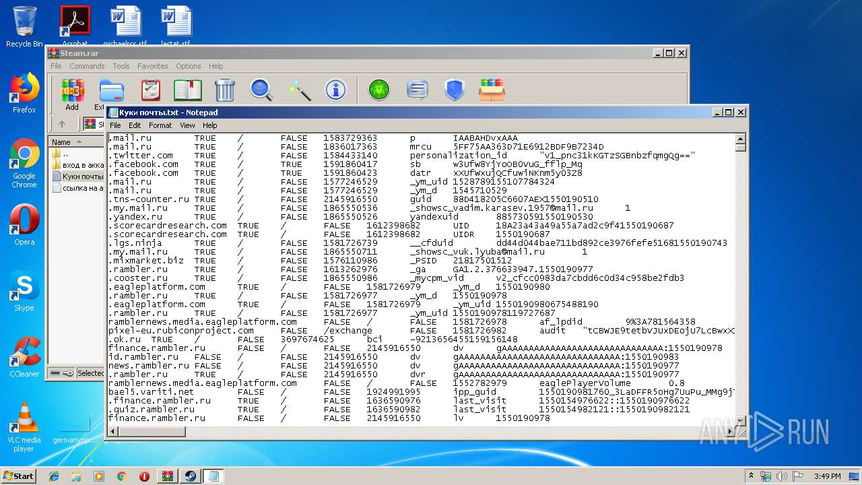Open WinRAR File menu
Viewport: 862px width, 485px height.
pyautogui.click(x=56, y=66)
